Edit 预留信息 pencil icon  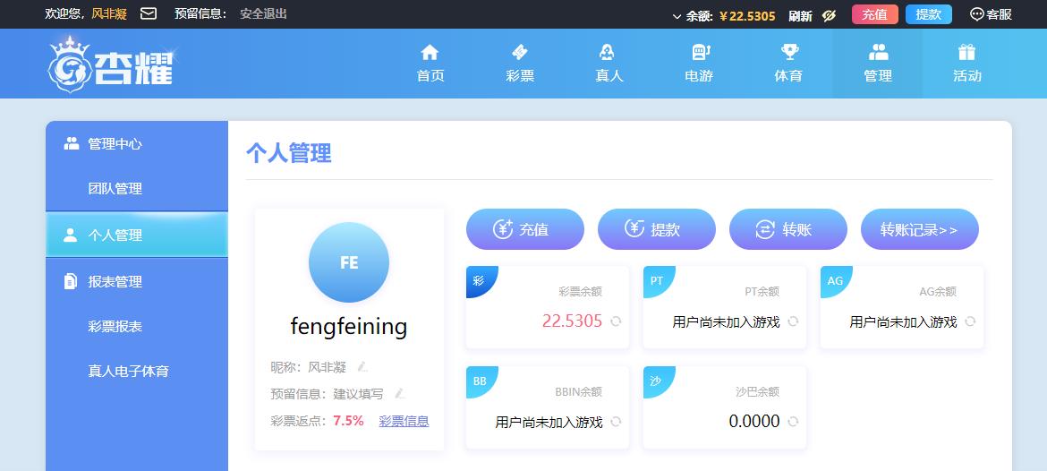coord(400,393)
